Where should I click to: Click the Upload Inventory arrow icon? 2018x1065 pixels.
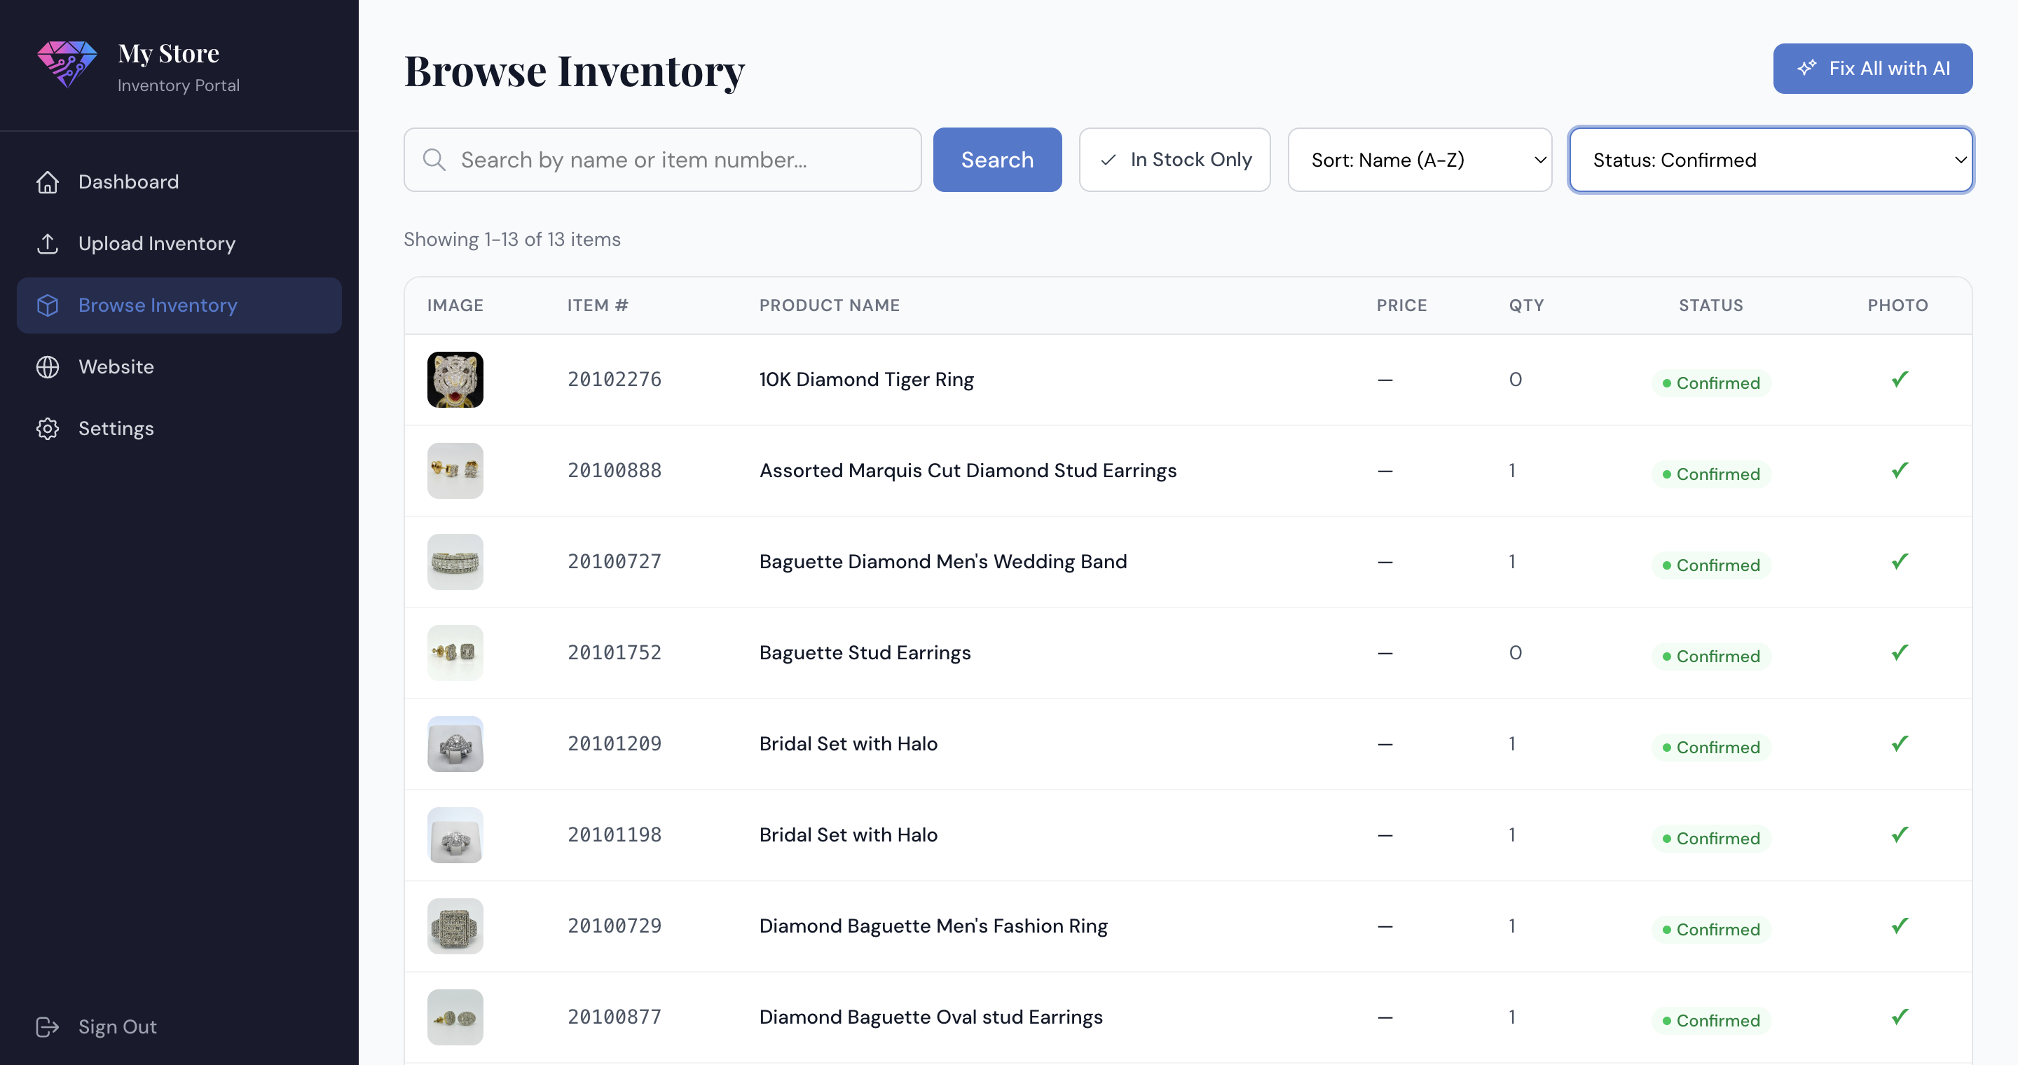[48, 244]
